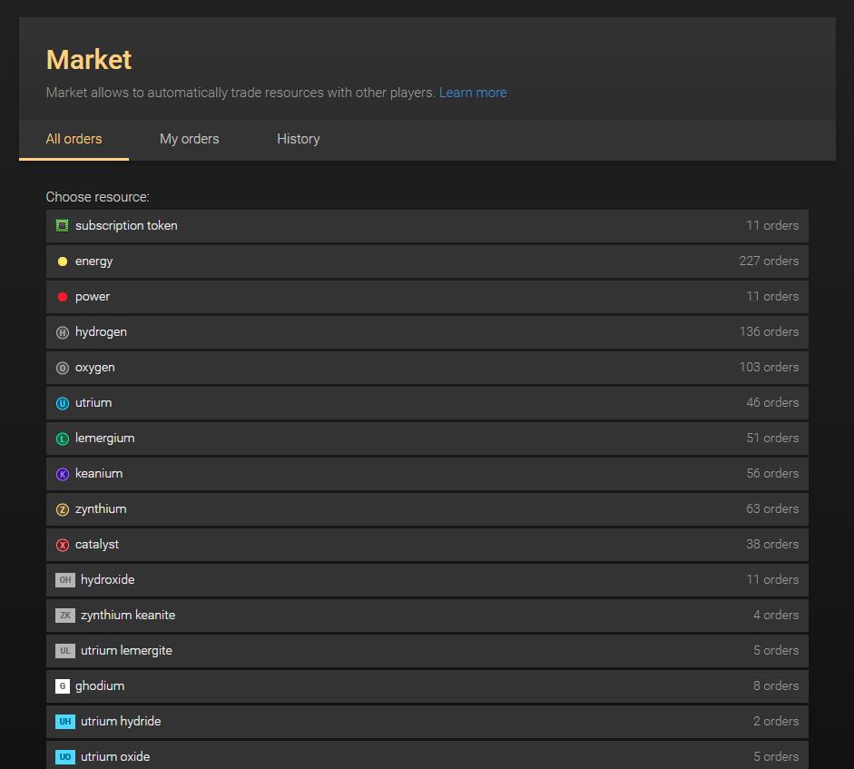This screenshot has height=769, width=854.
Task: Click the blue utrium U icon
Action: coord(63,403)
